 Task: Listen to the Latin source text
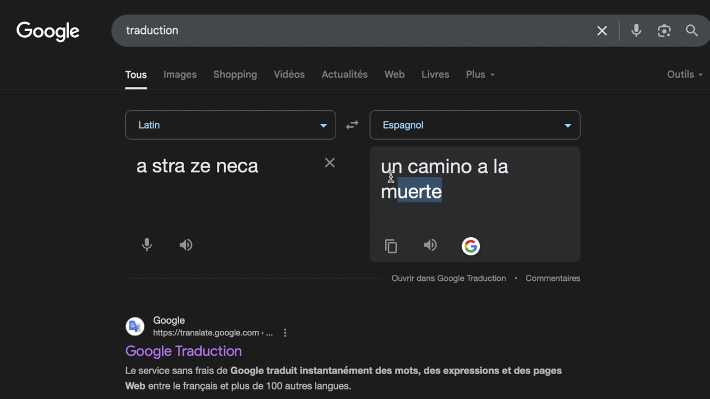[186, 245]
